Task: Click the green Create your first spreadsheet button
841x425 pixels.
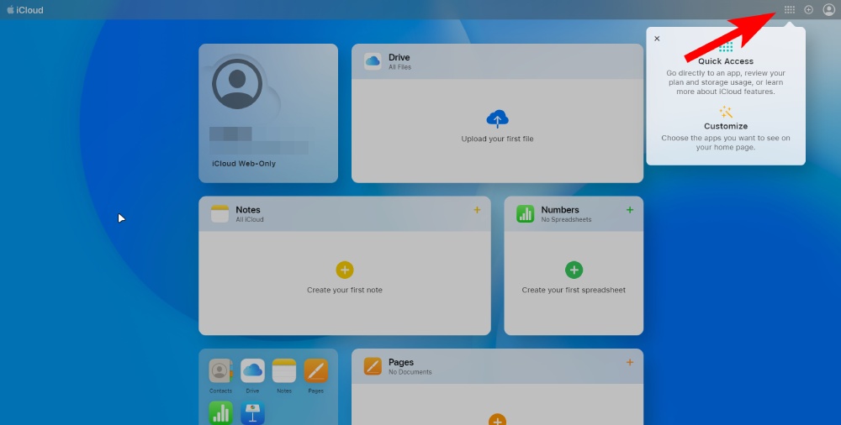Action: [x=574, y=270]
